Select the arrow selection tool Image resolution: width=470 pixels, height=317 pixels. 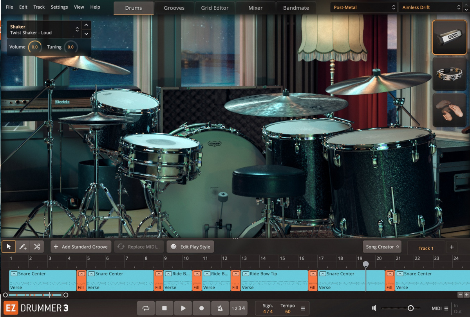click(8, 247)
